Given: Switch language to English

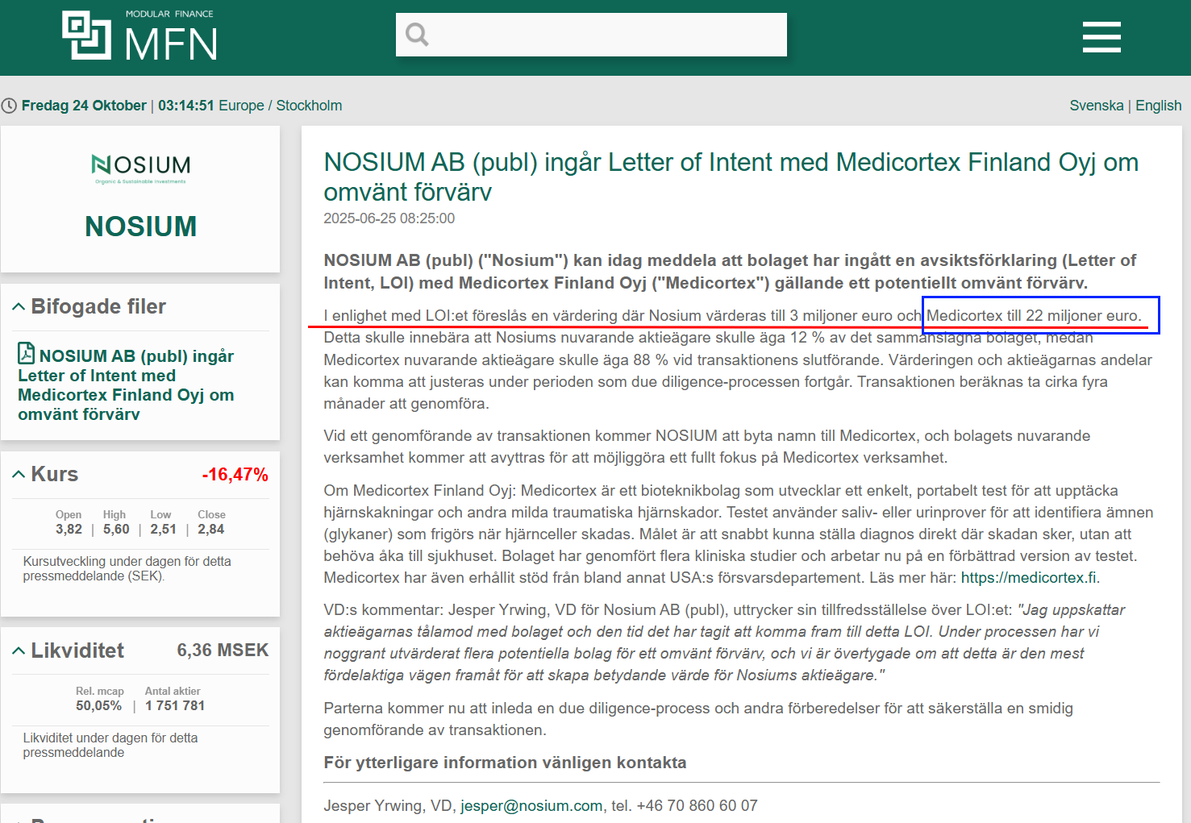Looking at the screenshot, I should (1159, 106).
